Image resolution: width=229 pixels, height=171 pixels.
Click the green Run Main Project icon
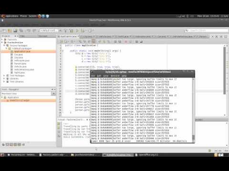pyautogui.click(x=77, y=30)
